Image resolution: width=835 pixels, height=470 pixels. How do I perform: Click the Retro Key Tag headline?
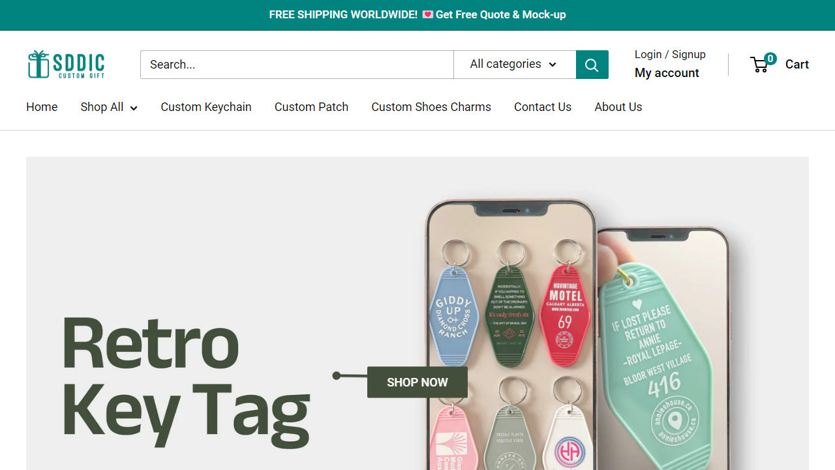185,382
